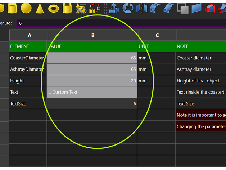This screenshot has width=226, height=170.
Task: Pick the Chamfer tool
Action: tap(169, 8)
